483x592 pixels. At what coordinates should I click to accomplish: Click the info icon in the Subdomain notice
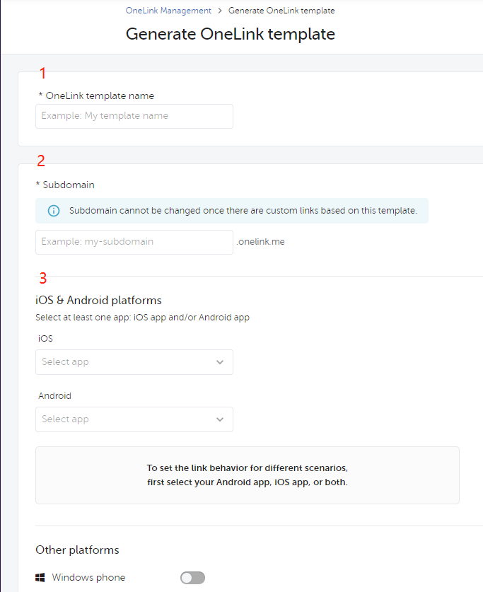tap(54, 211)
